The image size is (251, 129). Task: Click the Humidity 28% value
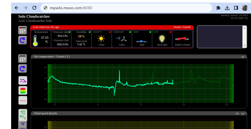[81, 36]
